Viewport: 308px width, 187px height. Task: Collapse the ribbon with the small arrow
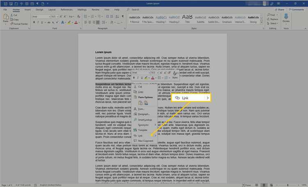coord(306,28)
